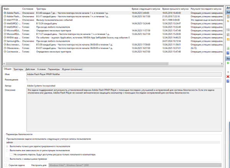Click clock icon of Intel PTT EK task

(5, 20)
